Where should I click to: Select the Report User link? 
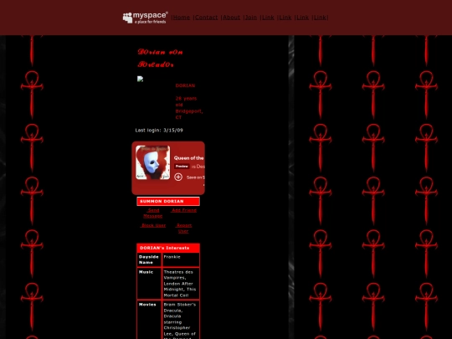pos(183,228)
